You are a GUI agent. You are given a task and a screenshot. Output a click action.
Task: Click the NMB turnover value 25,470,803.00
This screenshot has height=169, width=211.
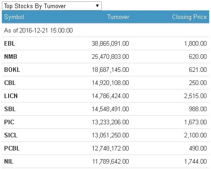click(110, 56)
